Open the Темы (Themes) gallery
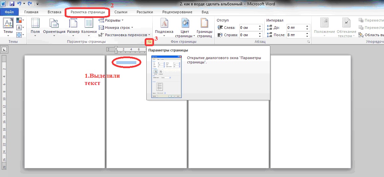The height and width of the screenshot is (177, 384). pos(8,27)
